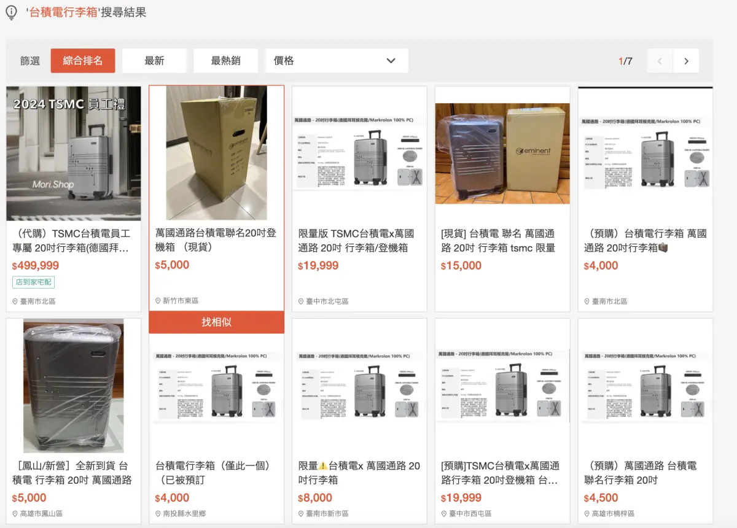Viewport: 737px width, 528px height.
Task: Click the disabled previous page arrow
Action: tap(659, 61)
